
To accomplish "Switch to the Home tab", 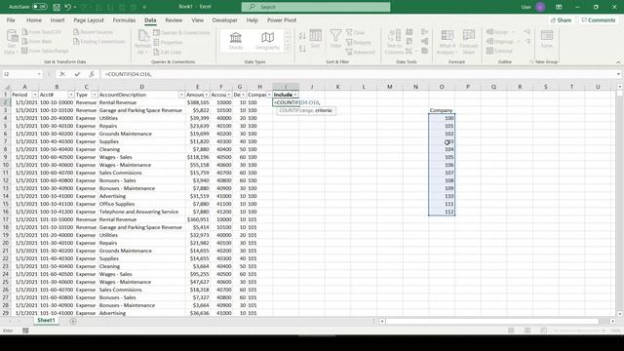I will click(34, 19).
